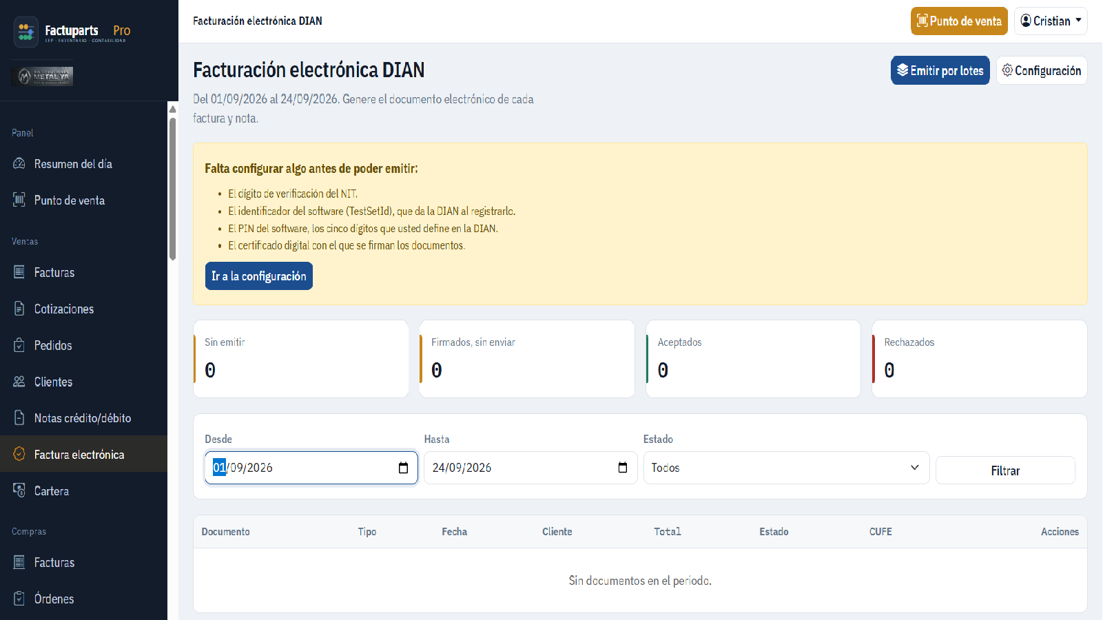Focus the Hasta date input field

[x=530, y=468]
